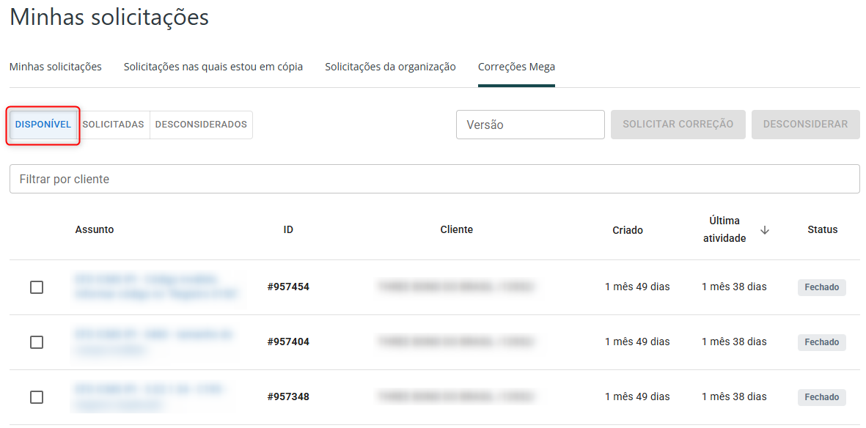Check the box next to #957348
866x428 pixels.
click(x=37, y=397)
